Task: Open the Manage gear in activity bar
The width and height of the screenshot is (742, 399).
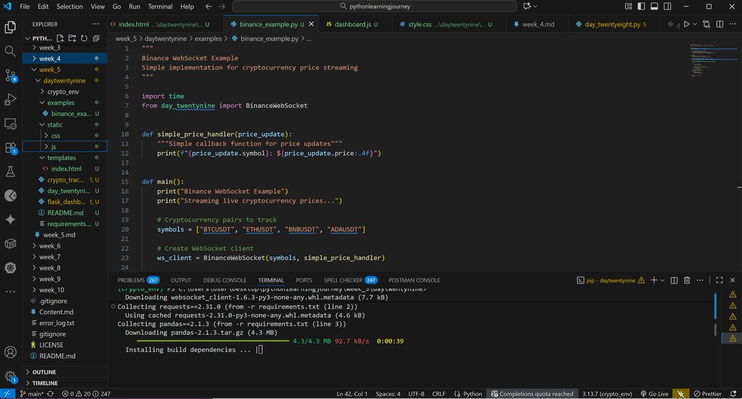Action: (x=10, y=376)
